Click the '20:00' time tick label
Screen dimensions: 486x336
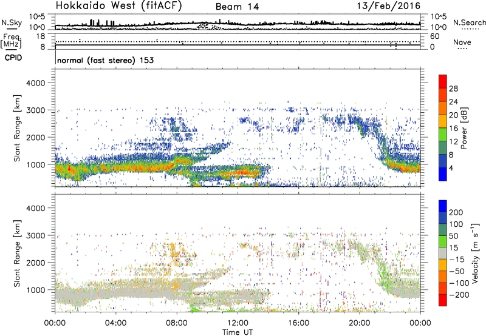tap(359, 323)
